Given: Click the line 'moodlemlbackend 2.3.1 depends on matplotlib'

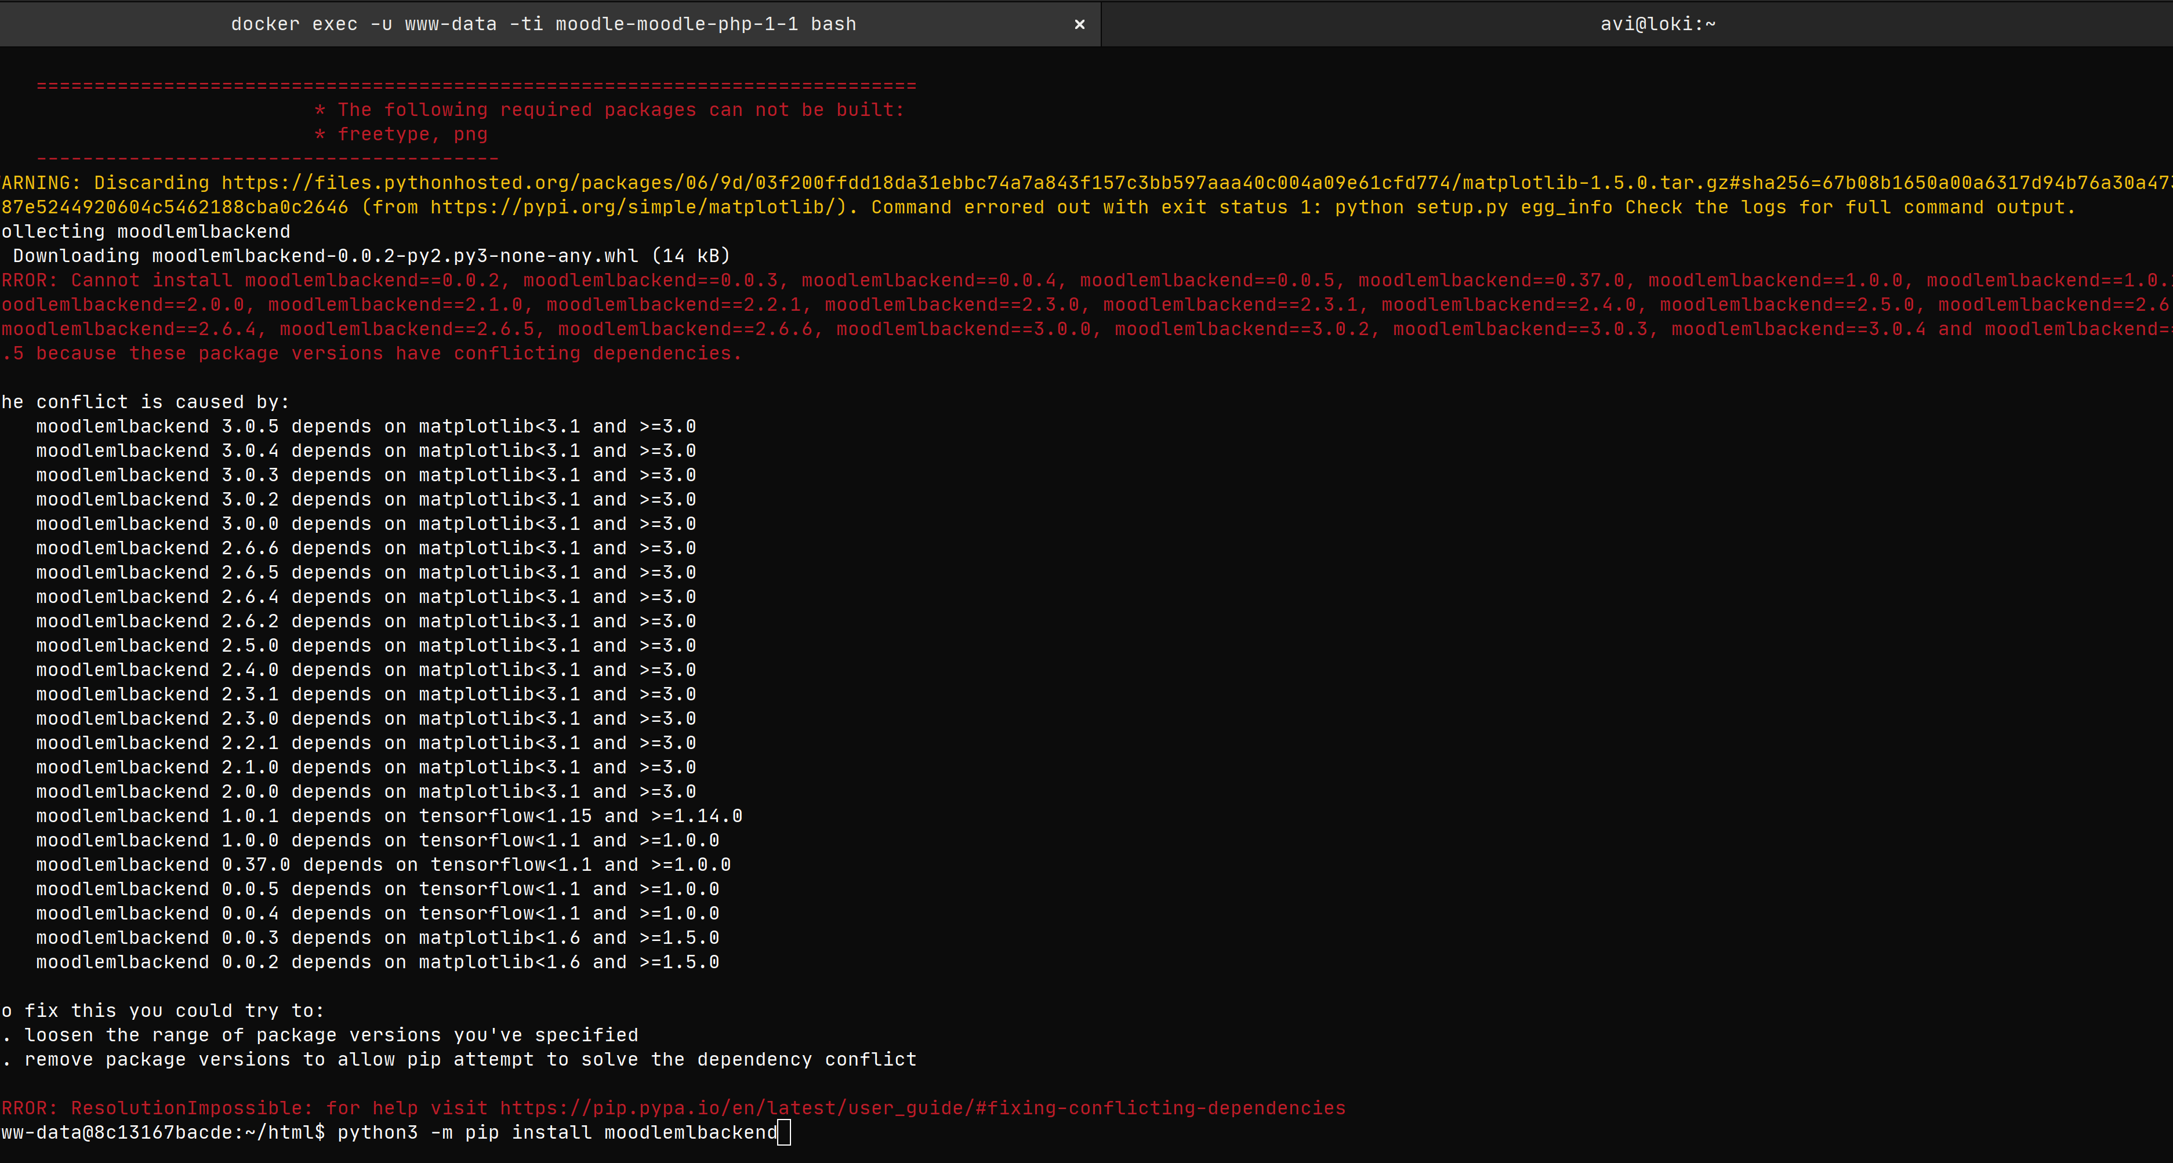Looking at the screenshot, I should 366,695.
